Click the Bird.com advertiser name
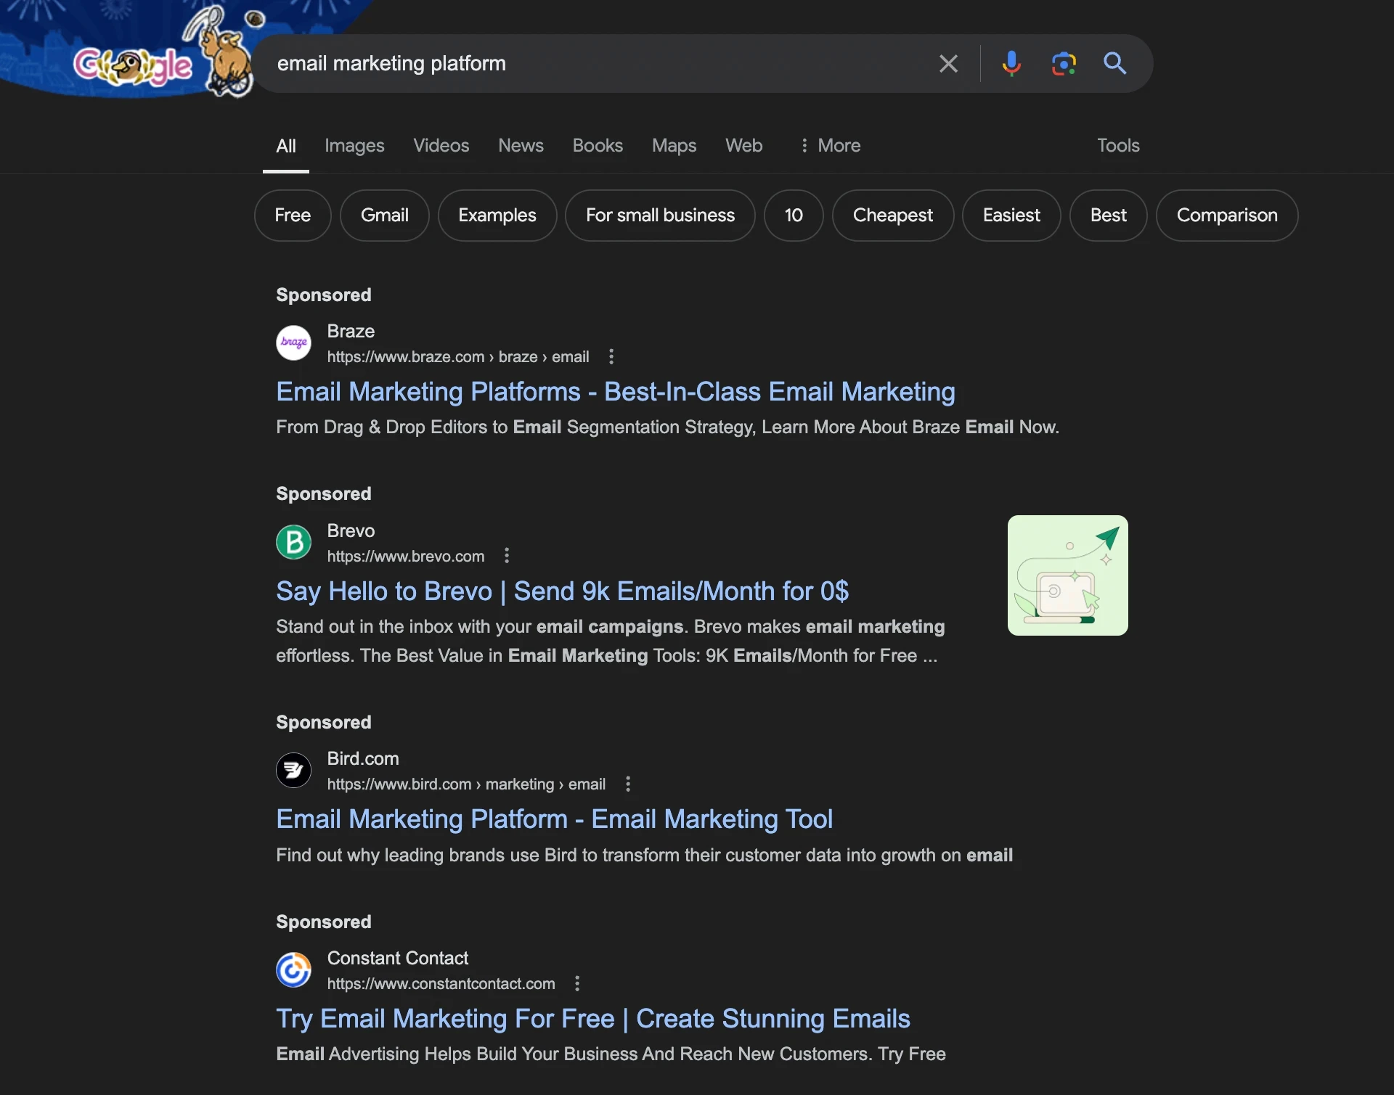 pyautogui.click(x=363, y=759)
